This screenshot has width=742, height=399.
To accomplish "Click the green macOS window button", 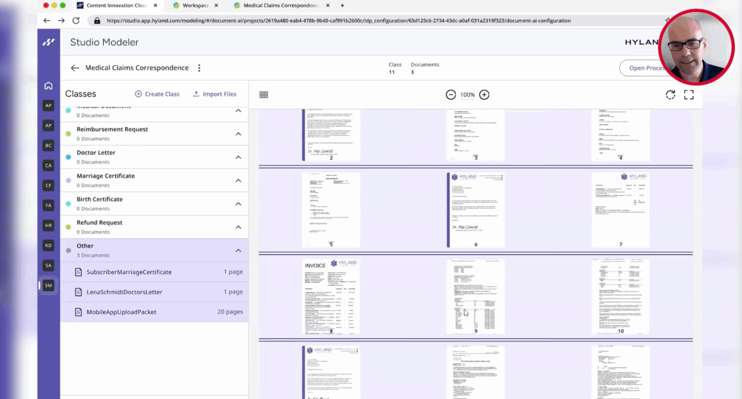I will pos(62,5).
